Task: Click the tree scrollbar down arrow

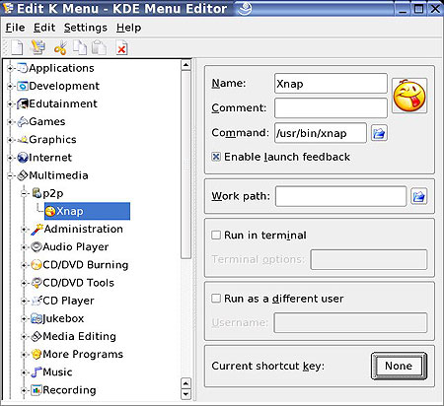Action: click(185, 394)
